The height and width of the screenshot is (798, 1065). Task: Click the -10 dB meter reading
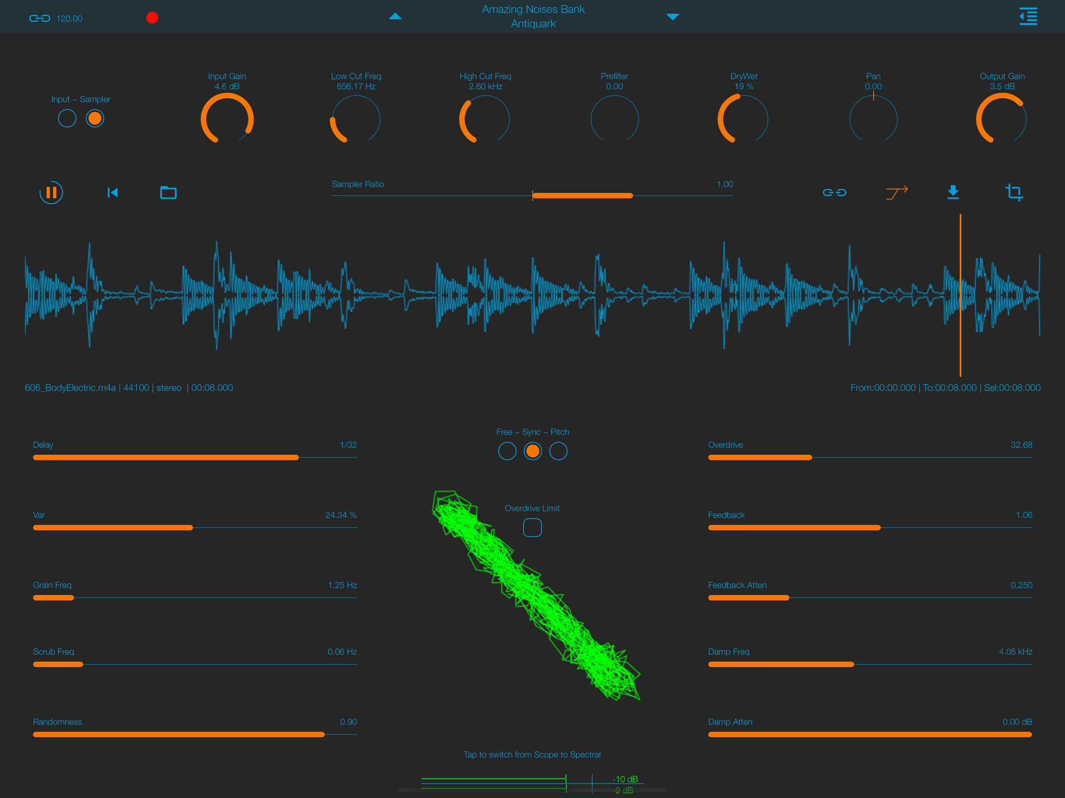pos(625,779)
